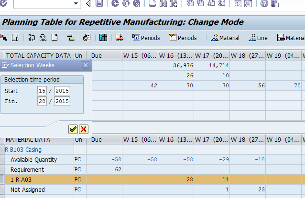
Task: Open a New Session via toolbar icon
Action: point(237,3)
